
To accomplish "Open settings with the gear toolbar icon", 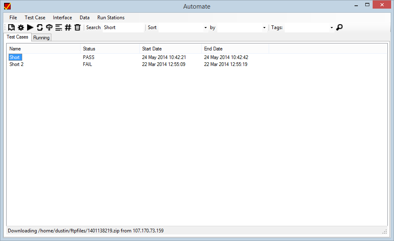I will (21, 27).
